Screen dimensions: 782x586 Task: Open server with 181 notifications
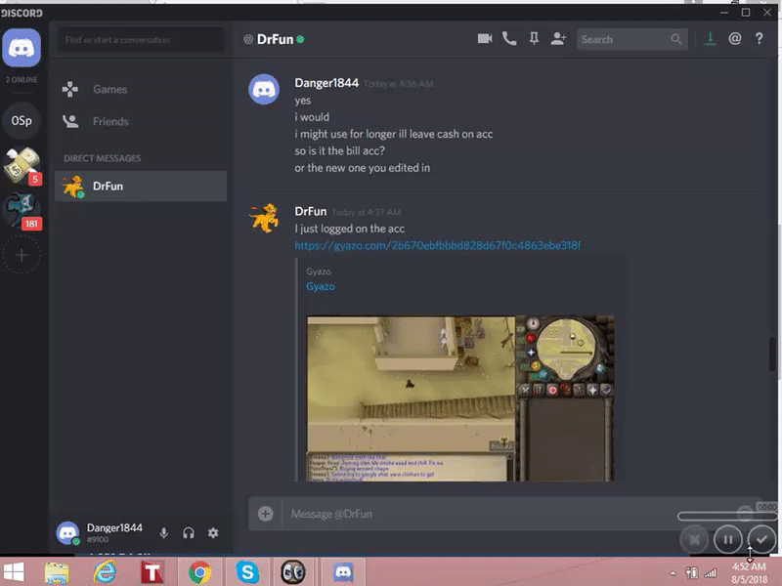point(22,210)
